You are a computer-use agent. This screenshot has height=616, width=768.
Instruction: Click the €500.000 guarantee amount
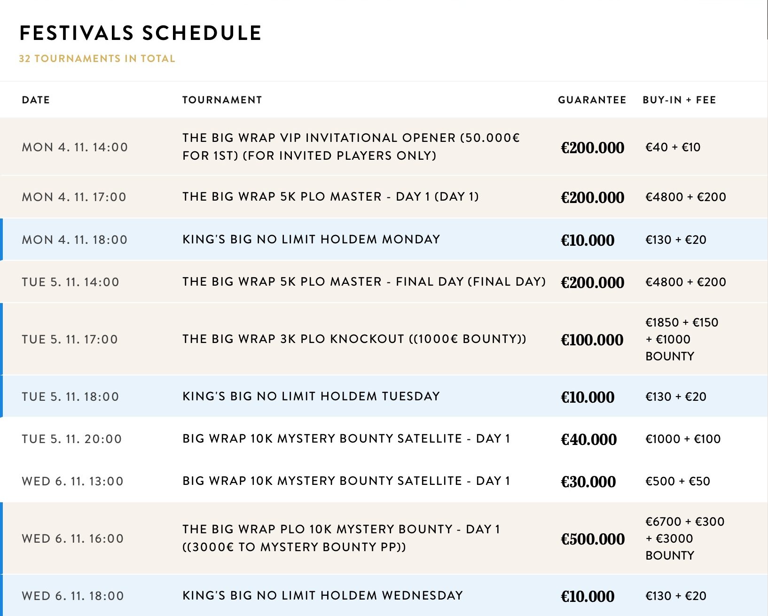(x=593, y=539)
